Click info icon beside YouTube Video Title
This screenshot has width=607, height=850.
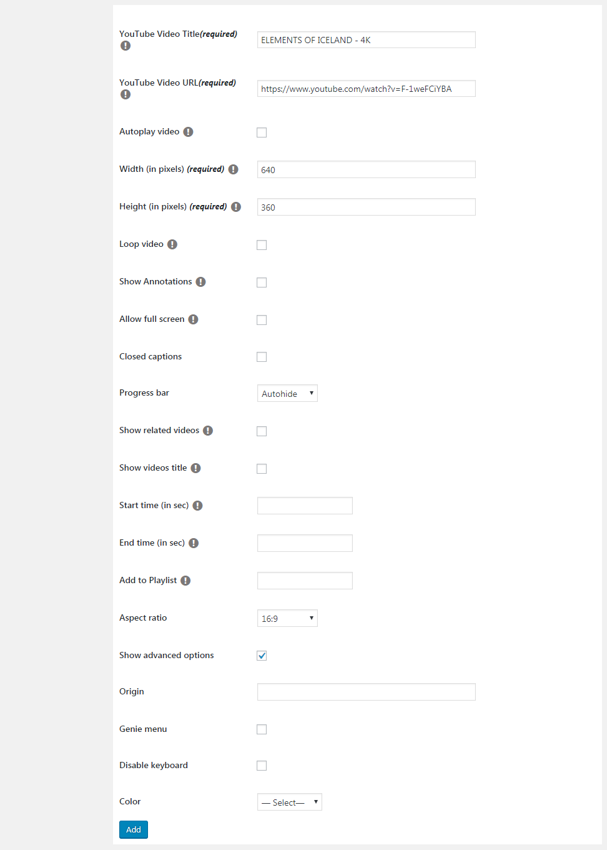tap(126, 46)
